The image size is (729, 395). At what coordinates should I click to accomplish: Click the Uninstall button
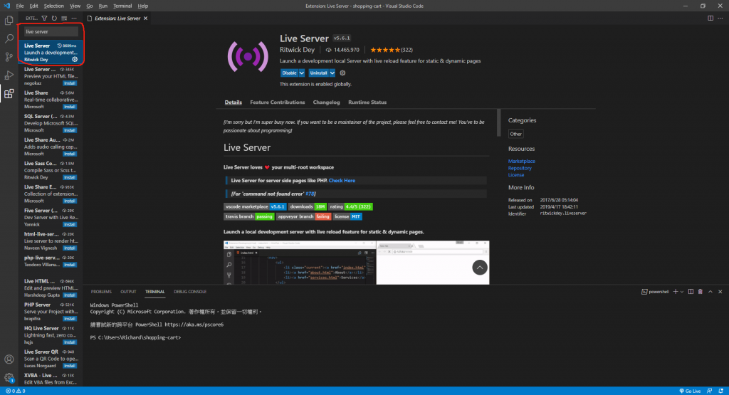pos(319,73)
